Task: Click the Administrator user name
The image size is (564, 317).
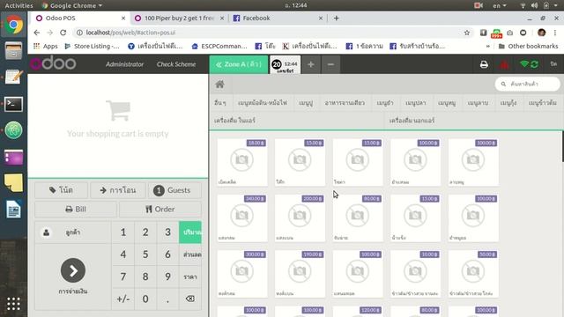Action: point(124,64)
